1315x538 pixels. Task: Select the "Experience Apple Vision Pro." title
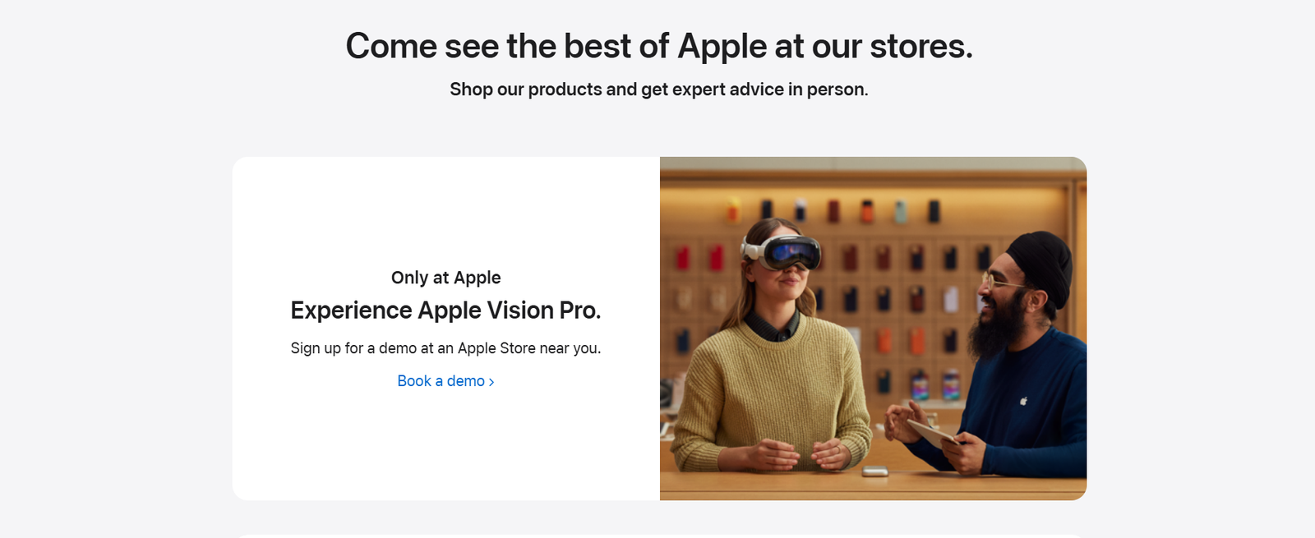coord(445,310)
